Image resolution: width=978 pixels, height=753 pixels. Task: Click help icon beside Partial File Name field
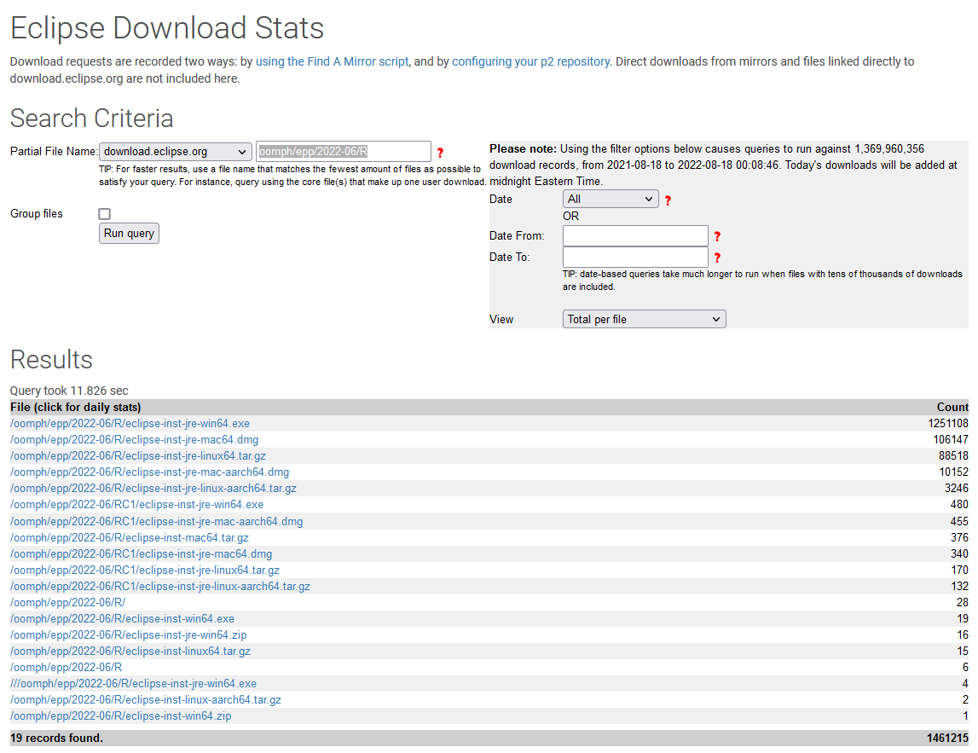click(x=440, y=153)
